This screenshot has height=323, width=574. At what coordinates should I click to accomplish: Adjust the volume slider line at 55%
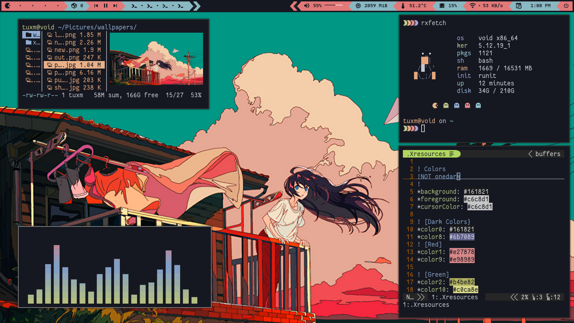tap(334, 5)
